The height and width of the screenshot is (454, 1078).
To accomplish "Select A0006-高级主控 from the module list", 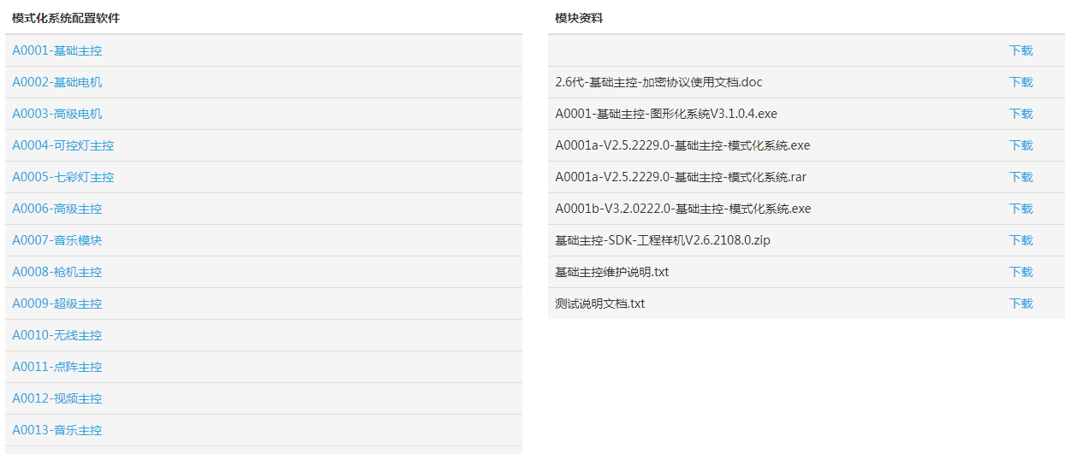I will coord(57,209).
